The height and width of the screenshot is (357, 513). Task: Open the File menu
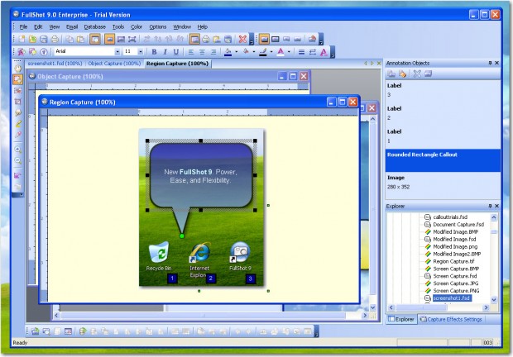23,26
